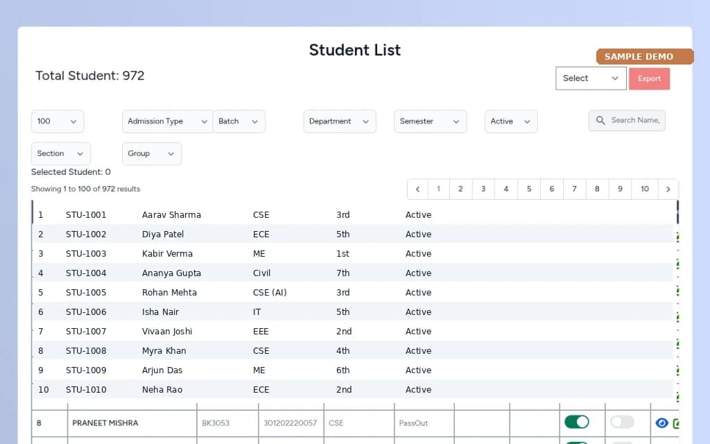This screenshot has height=444, width=710.
Task: Click the EEE department cell
Action: [x=261, y=332]
